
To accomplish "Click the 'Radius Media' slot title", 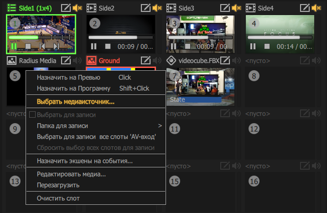I will (37, 61).
